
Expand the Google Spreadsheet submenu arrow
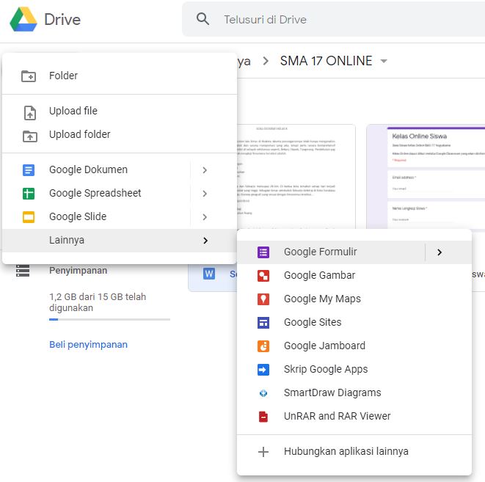click(205, 194)
